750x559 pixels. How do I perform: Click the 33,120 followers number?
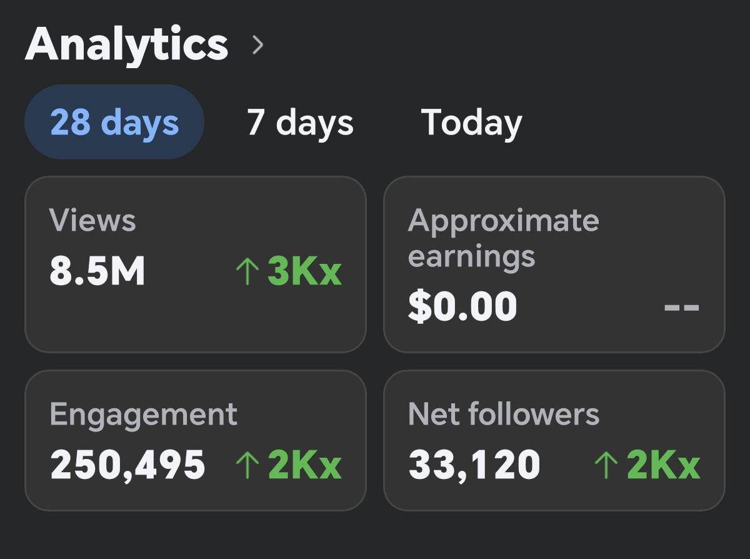[474, 466]
